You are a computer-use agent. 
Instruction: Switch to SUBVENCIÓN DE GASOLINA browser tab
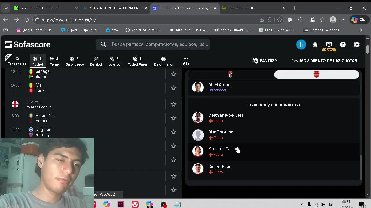[x=116, y=8]
